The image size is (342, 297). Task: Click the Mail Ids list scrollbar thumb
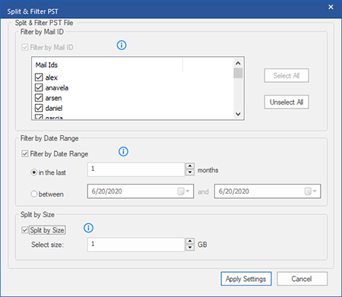pyautogui.click(x=238, y=73)
